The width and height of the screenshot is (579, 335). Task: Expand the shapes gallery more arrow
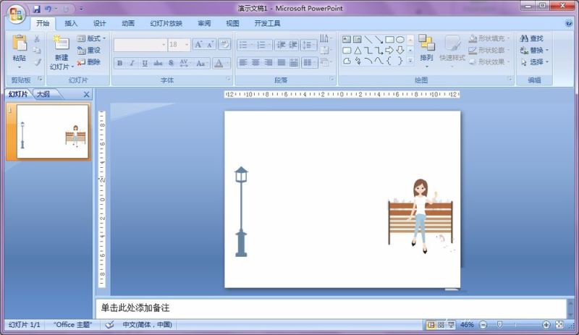(410, 62)
